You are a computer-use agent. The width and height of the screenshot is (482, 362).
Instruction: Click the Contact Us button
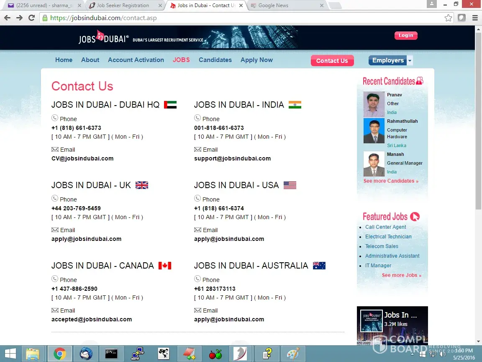click(332, 61)
